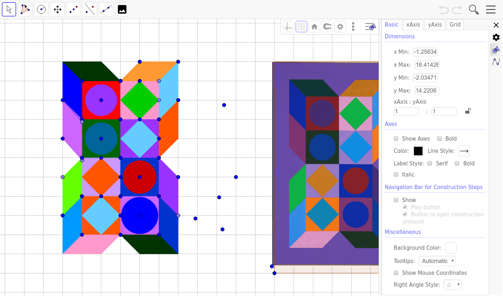The width and height of the screenshot is (503, 296).
Task: Open the axis Line Style dropdown
Action: pyautogui.click(x=464, y=151)
